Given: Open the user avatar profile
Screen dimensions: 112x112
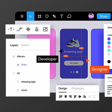Looking at the screenshot, I should 91,16.
